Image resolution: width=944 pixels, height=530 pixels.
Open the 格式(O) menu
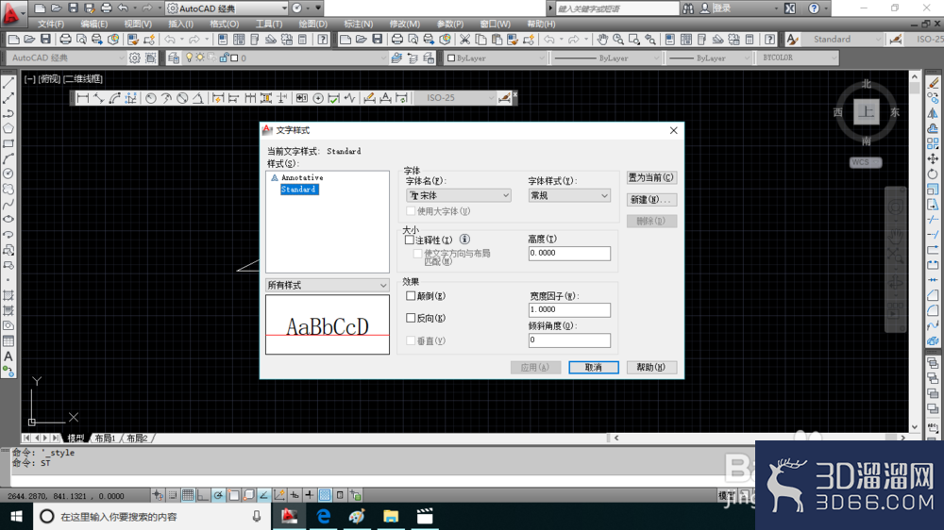(224, 25)
